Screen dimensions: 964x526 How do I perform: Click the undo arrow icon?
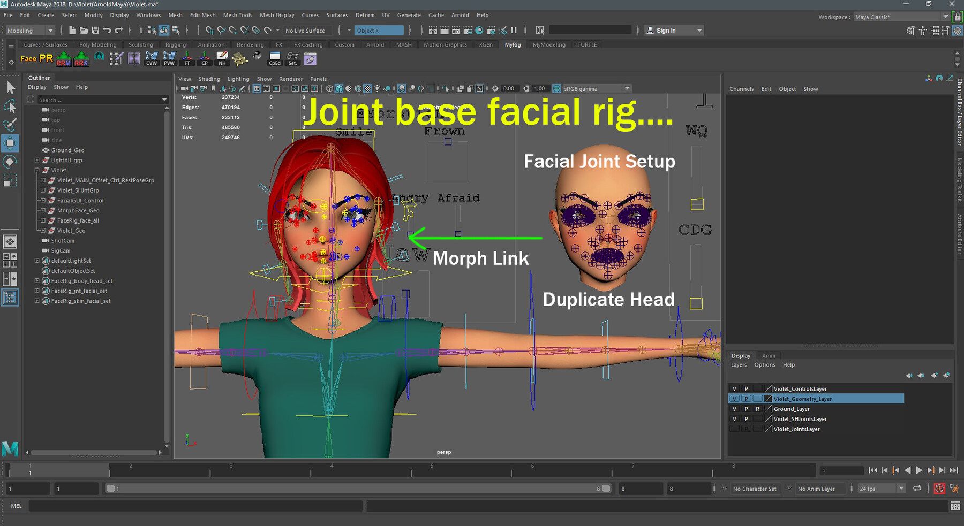point(107,31)
